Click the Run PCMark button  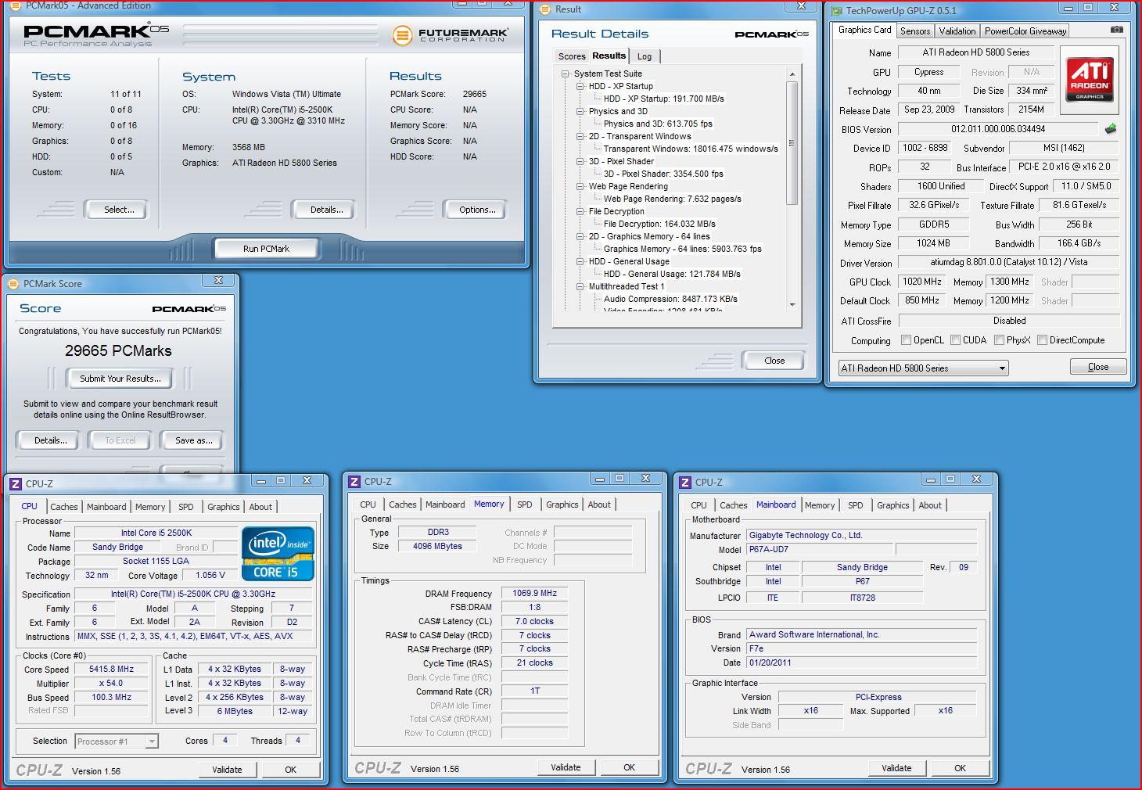click(x=266, y=249)
